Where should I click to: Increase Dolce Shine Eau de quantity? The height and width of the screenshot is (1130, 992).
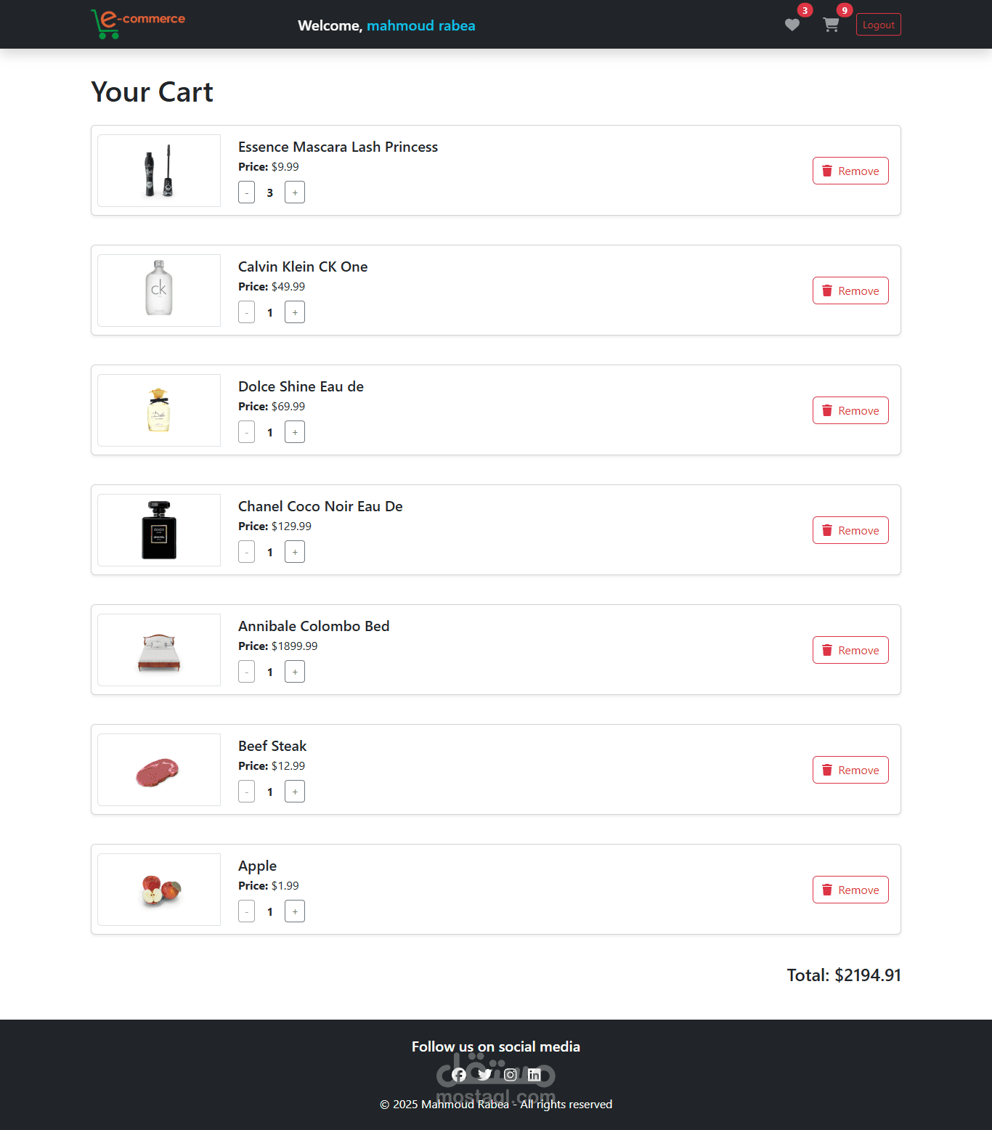pyautogui.click(x=295, y=433)
